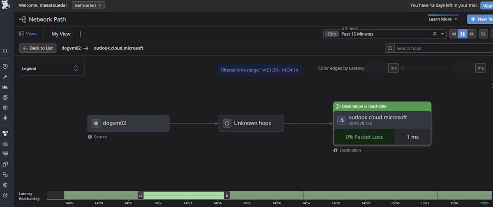Focus the Search hops field

[444, 48]
